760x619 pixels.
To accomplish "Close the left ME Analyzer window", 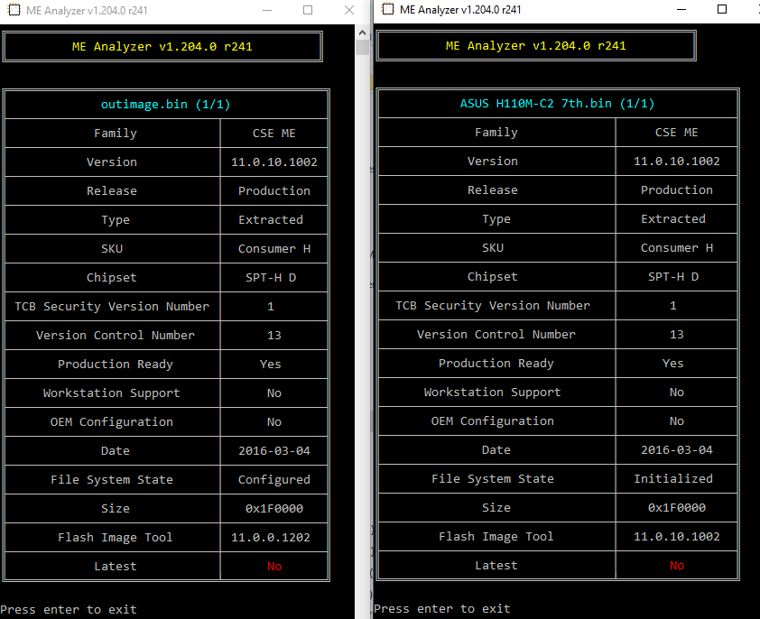I will 349,10.
